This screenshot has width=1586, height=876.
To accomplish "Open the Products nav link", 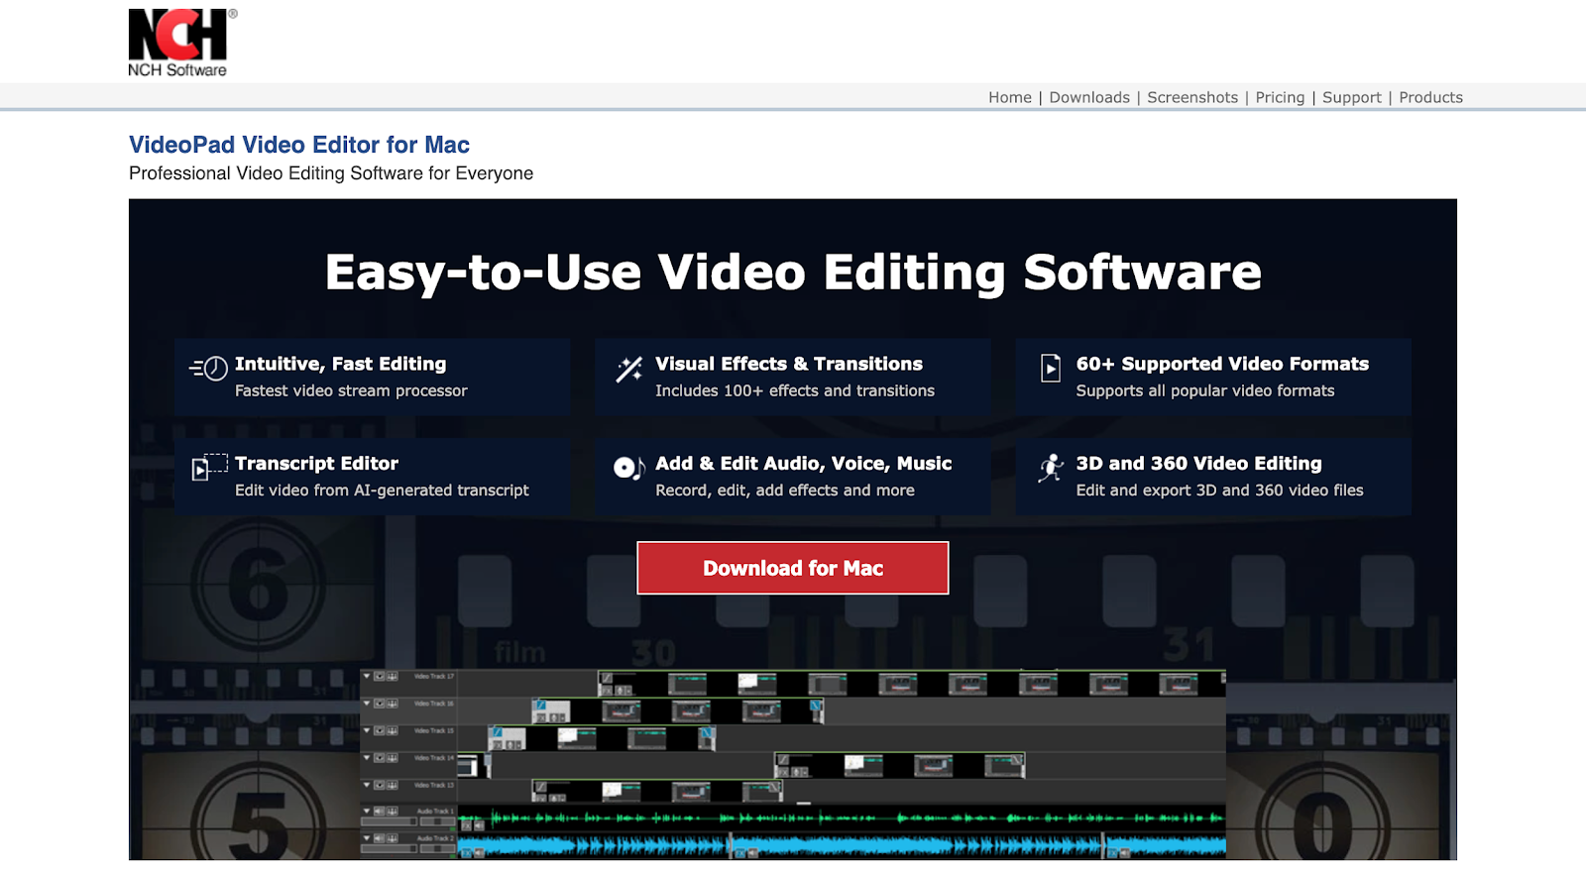I will coord(1430,97).
